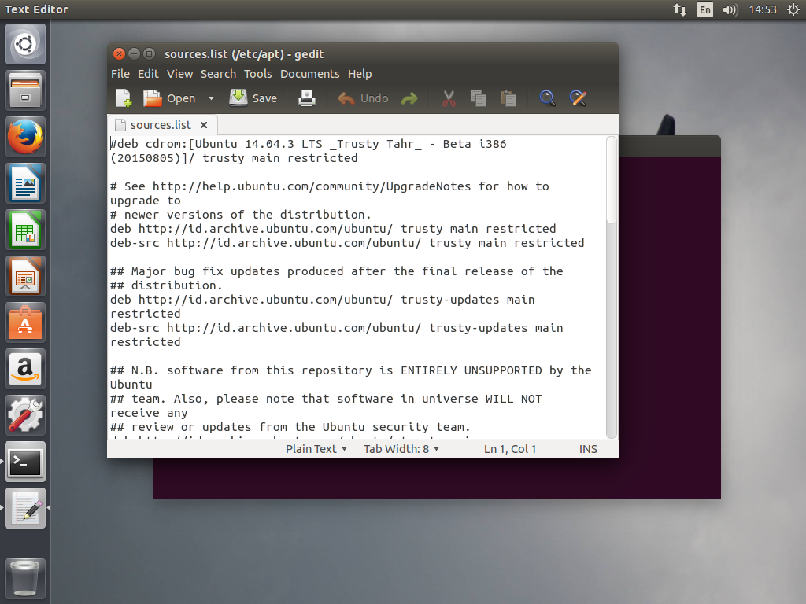Click the Ln 1, Col 1 indicator
This screenshot has width=806, height=604.
tap(510, 449)
